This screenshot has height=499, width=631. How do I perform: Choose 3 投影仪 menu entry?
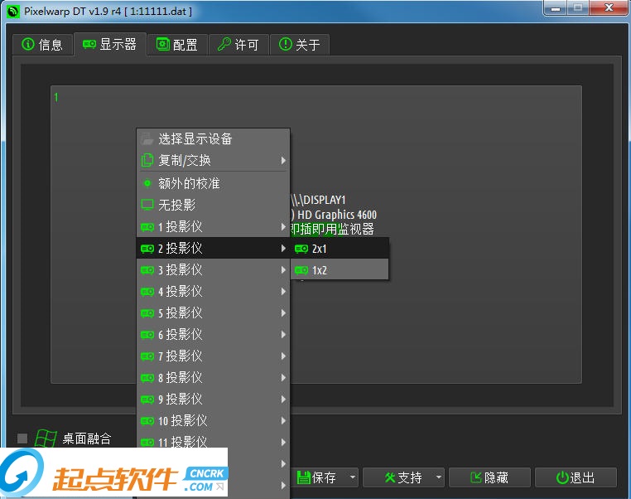click(214, 269)
